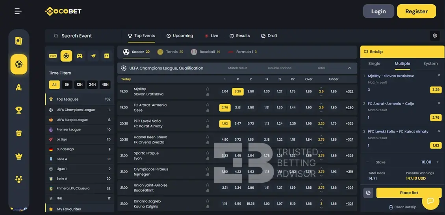This screenshot has width=445, height=215.
Task: Open the crown VIP sidebar icon
Action: pos(19,156)
